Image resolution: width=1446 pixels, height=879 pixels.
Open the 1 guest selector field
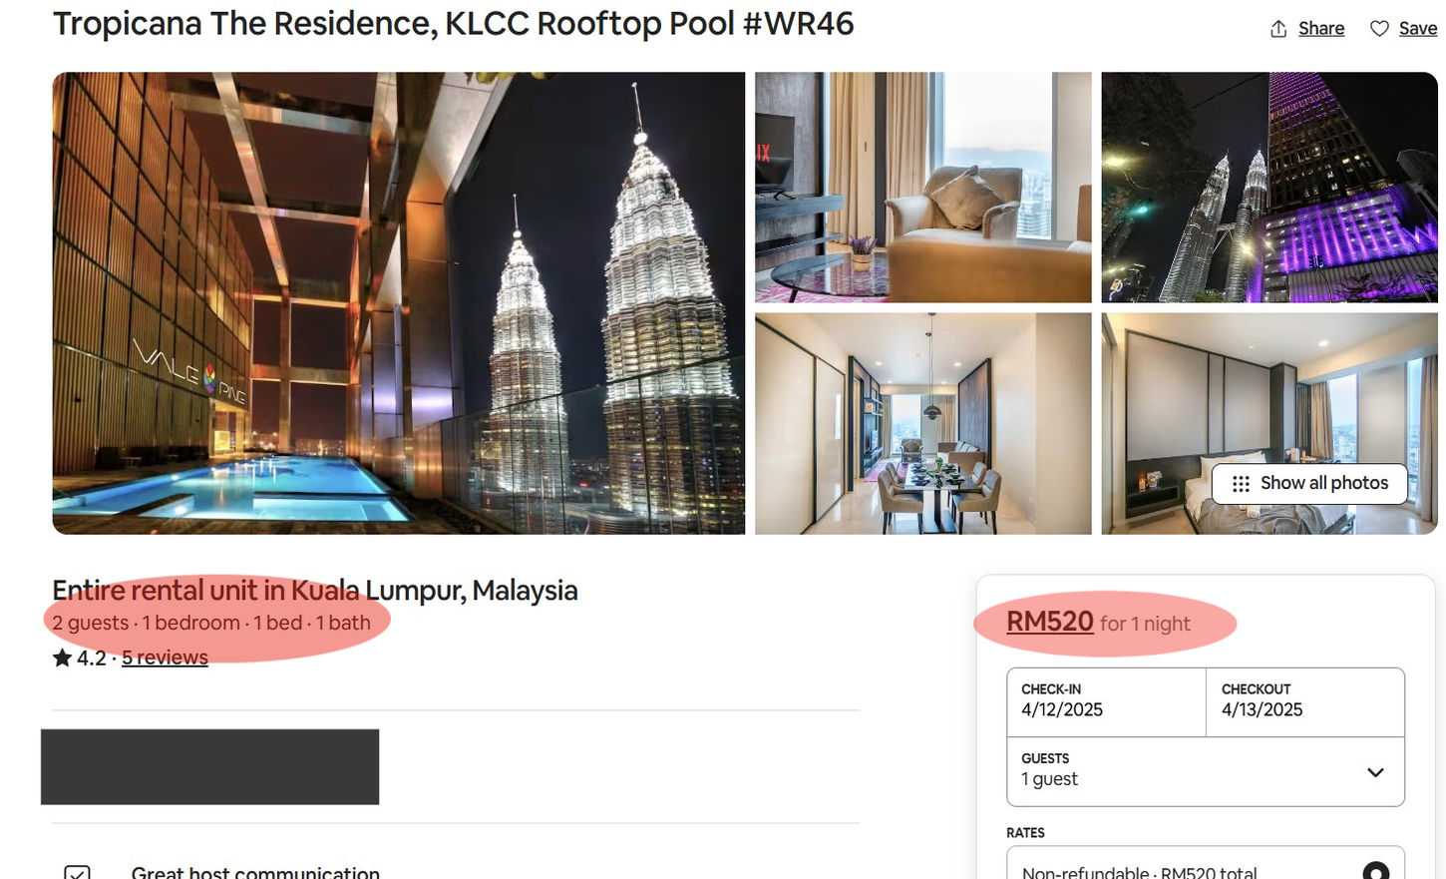1206,771
